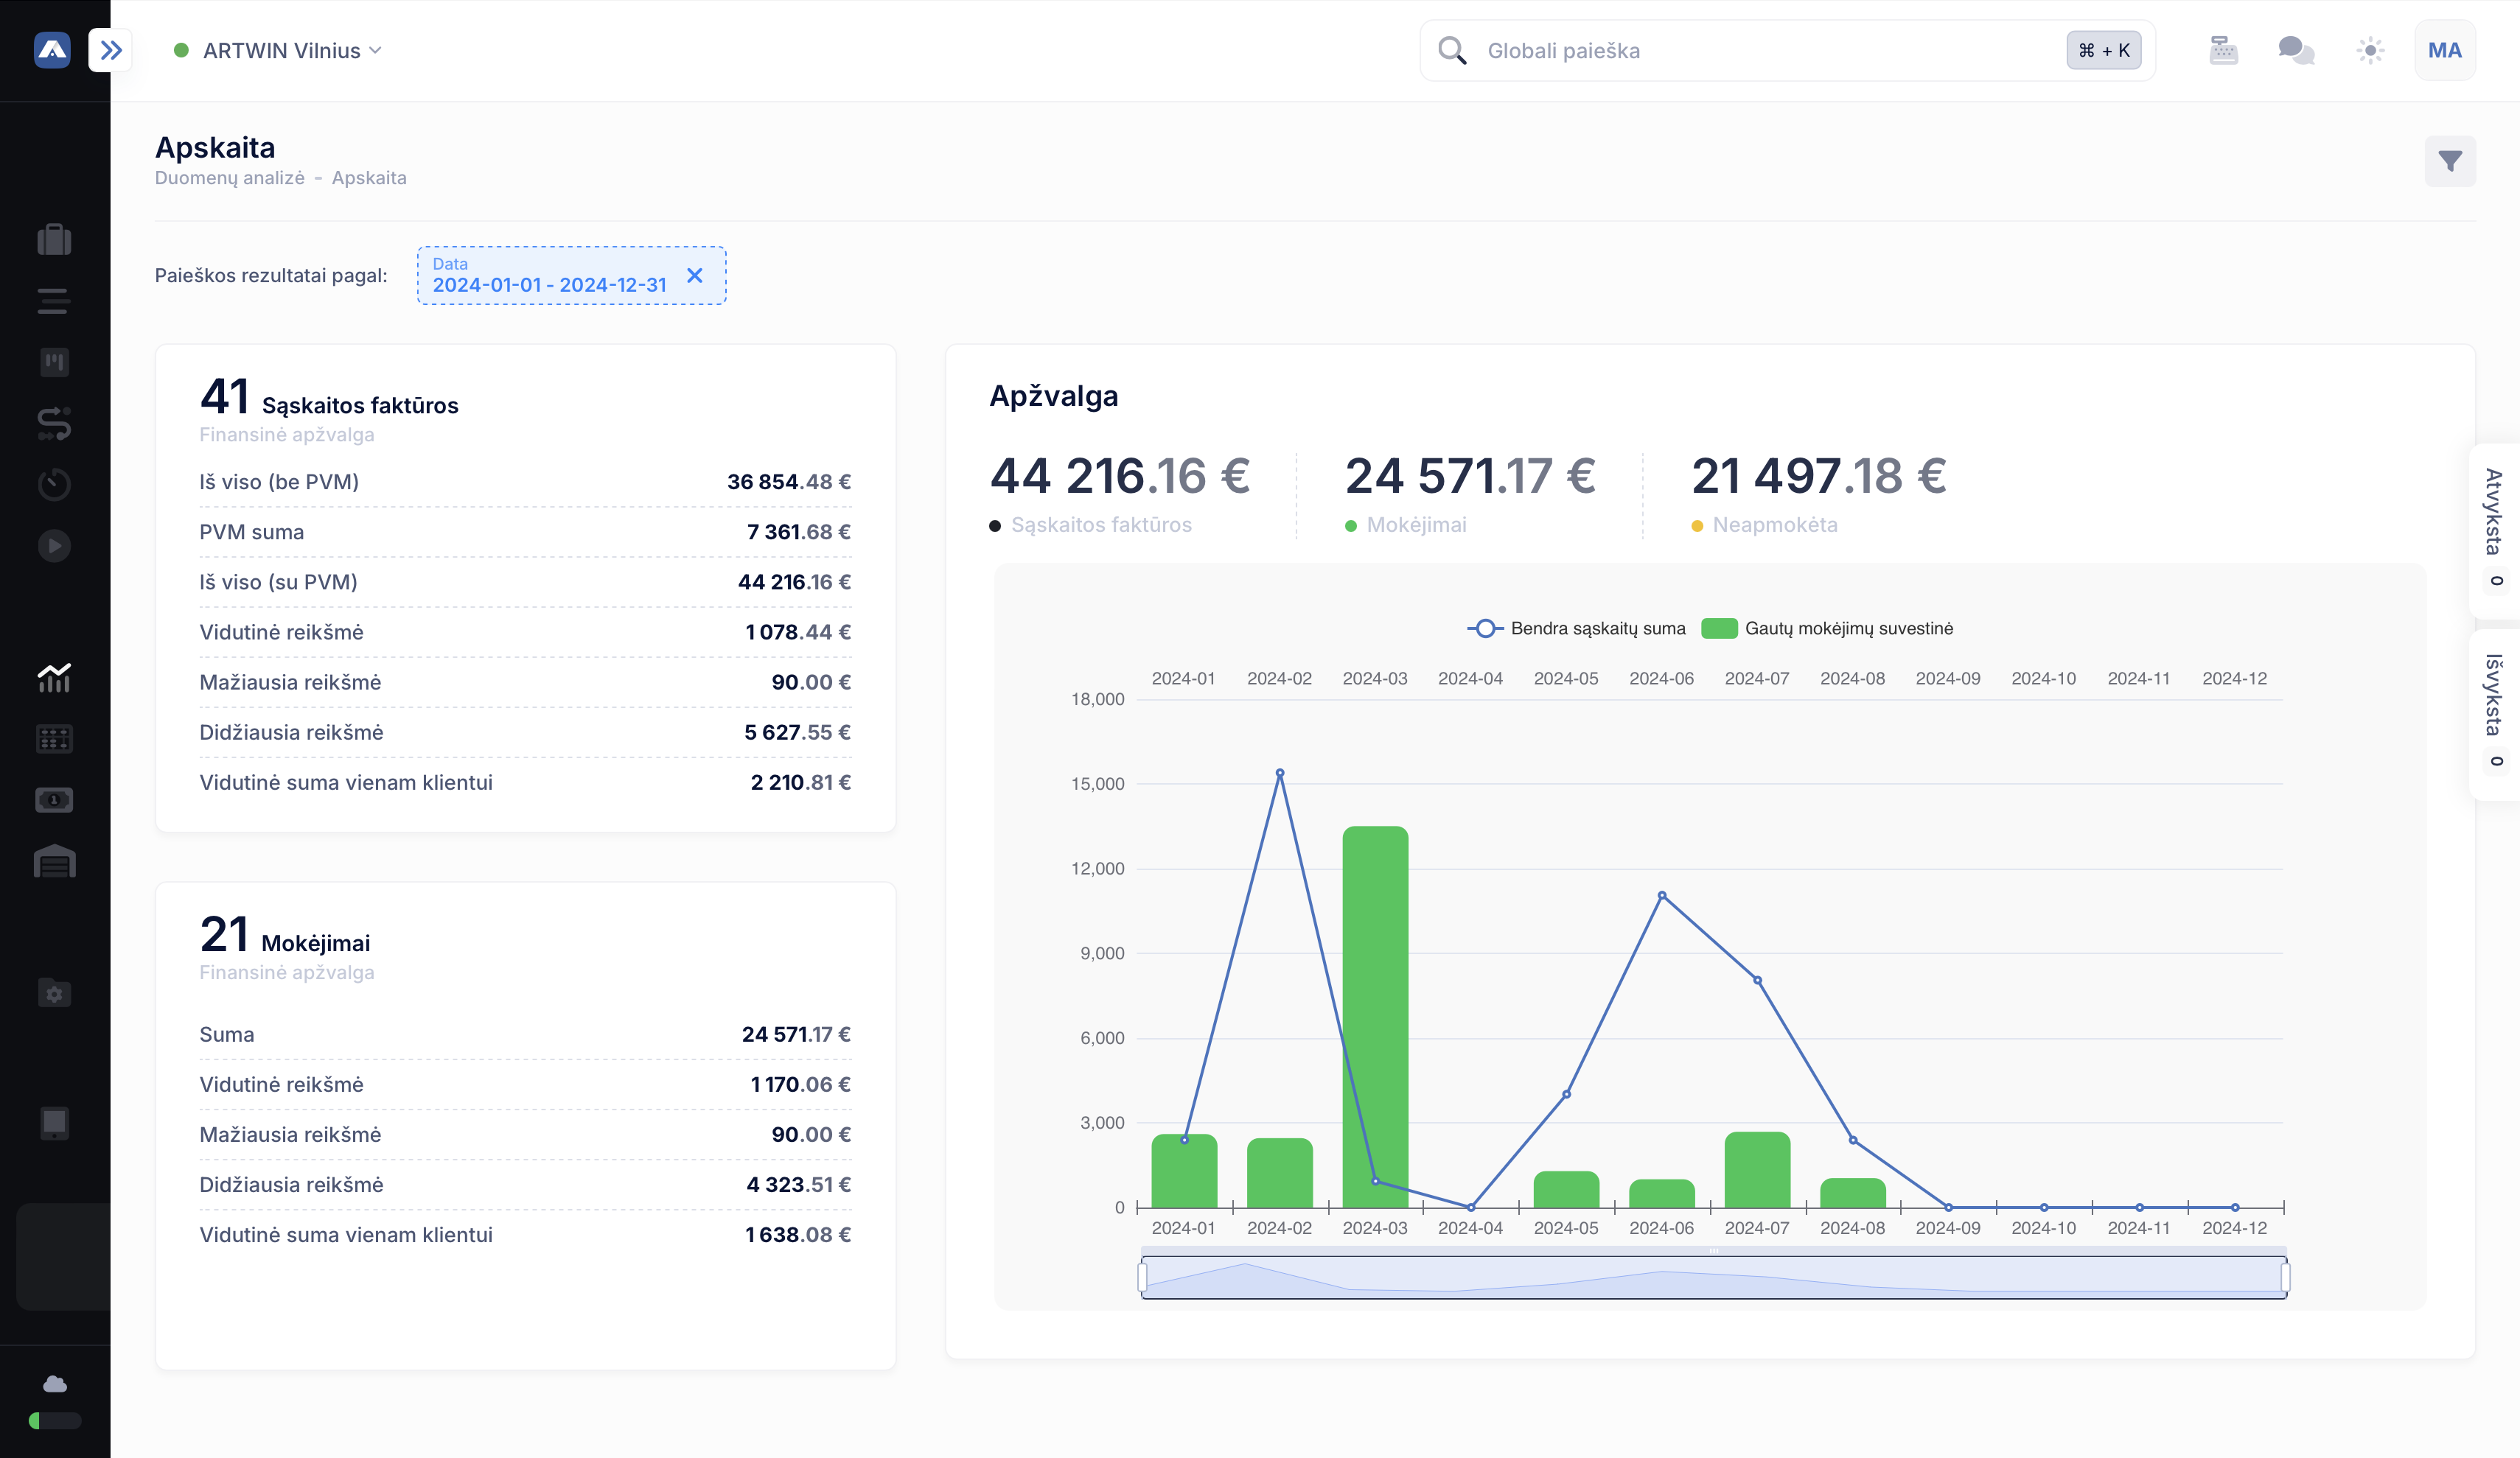Toggle light/dark theme sun icon

(2370, 50)
